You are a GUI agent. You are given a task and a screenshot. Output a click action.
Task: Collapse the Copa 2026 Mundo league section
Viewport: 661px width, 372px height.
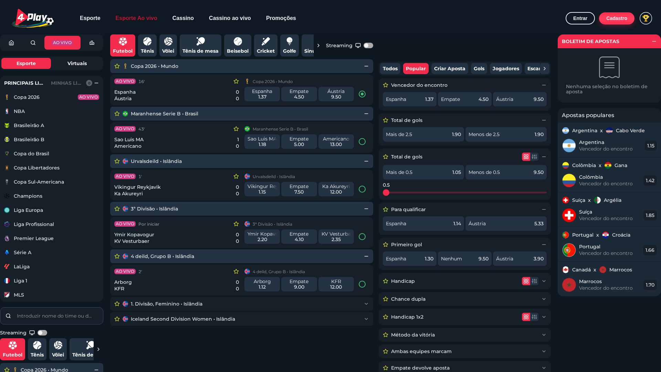[x=366, y=66]
